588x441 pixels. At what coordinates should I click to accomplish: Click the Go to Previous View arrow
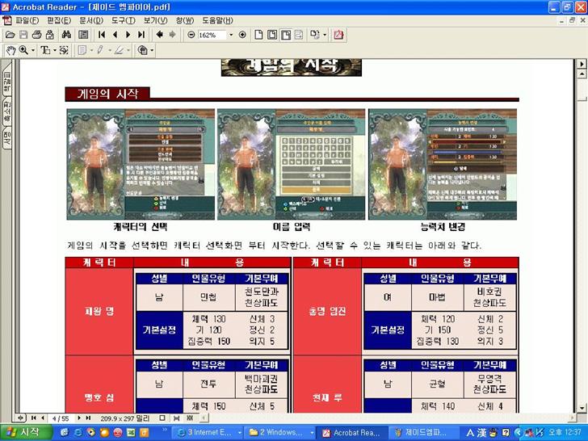pyautogui.click(x=159, y=35)
